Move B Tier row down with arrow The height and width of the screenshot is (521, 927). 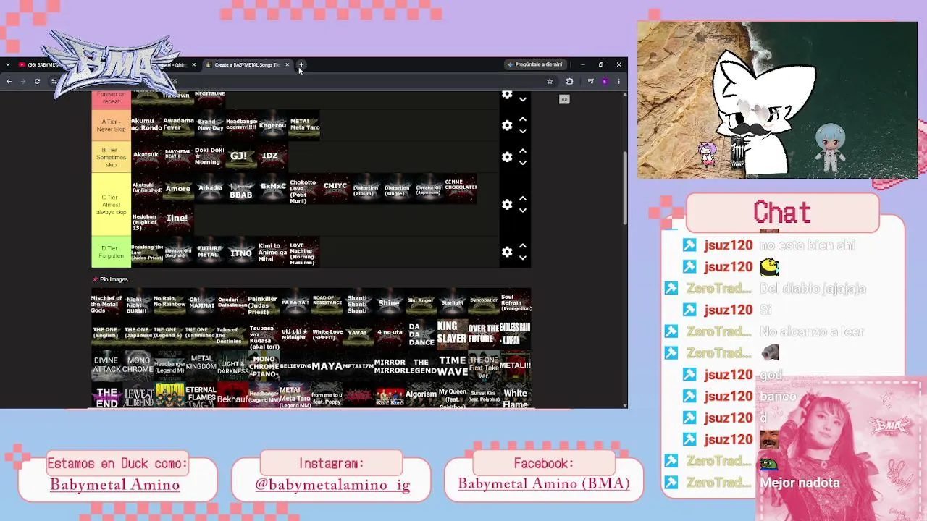pyautogui.click(x=523, y=163)
